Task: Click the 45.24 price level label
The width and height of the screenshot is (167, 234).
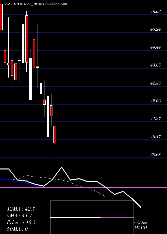Action: (x=156, y=29)
